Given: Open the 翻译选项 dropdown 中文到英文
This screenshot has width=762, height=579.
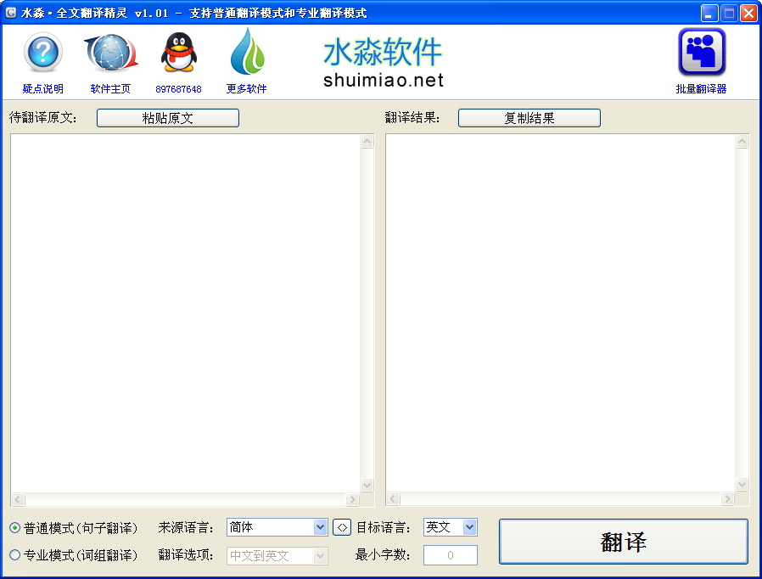Looking at the screenshot, I should click(x=277, y=556).
